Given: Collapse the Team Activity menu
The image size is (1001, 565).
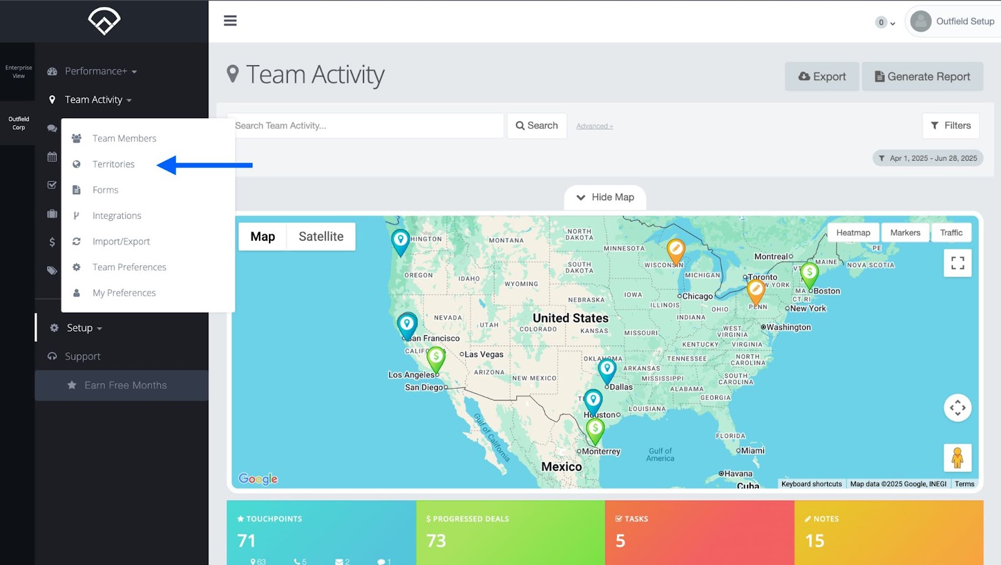Looking at the screenshot, I should point(98,99).
